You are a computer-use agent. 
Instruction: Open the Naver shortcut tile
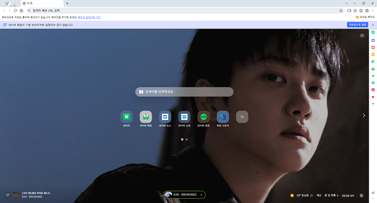127,117
